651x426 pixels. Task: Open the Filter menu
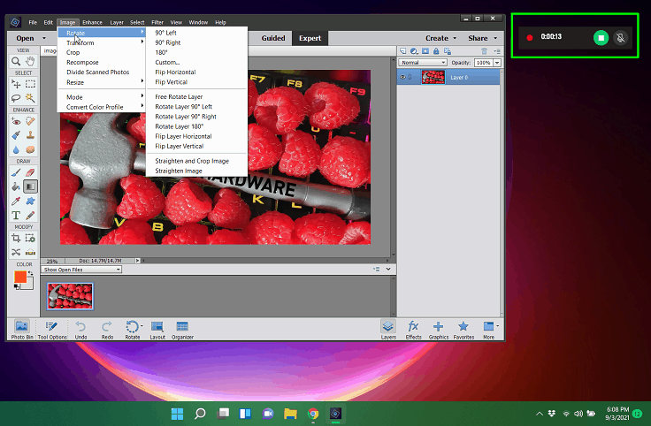click(x=157, y=22)
